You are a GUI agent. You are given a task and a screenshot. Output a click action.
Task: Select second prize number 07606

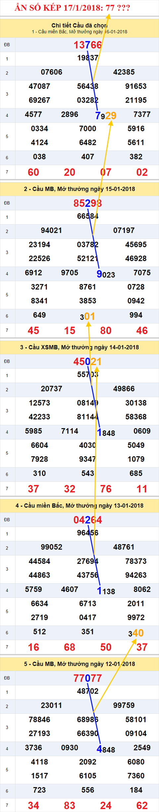(x=51, y=72)
